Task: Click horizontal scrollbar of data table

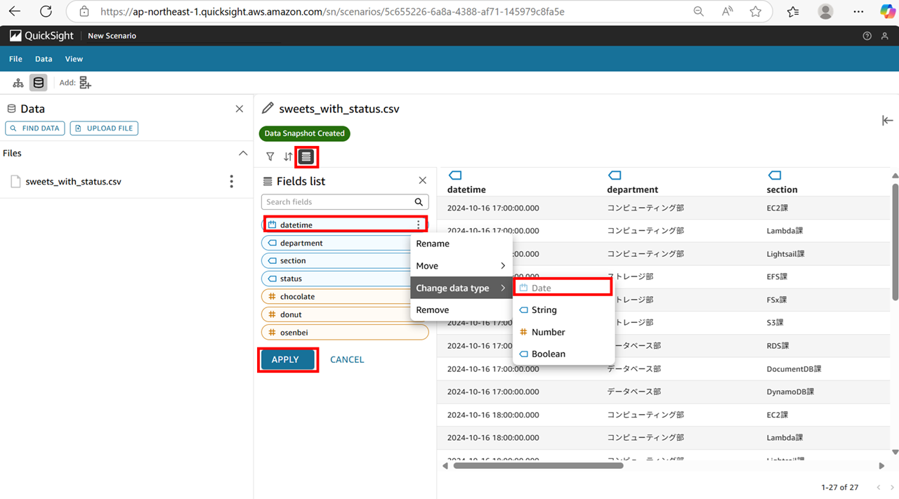Action: [538, 465]
